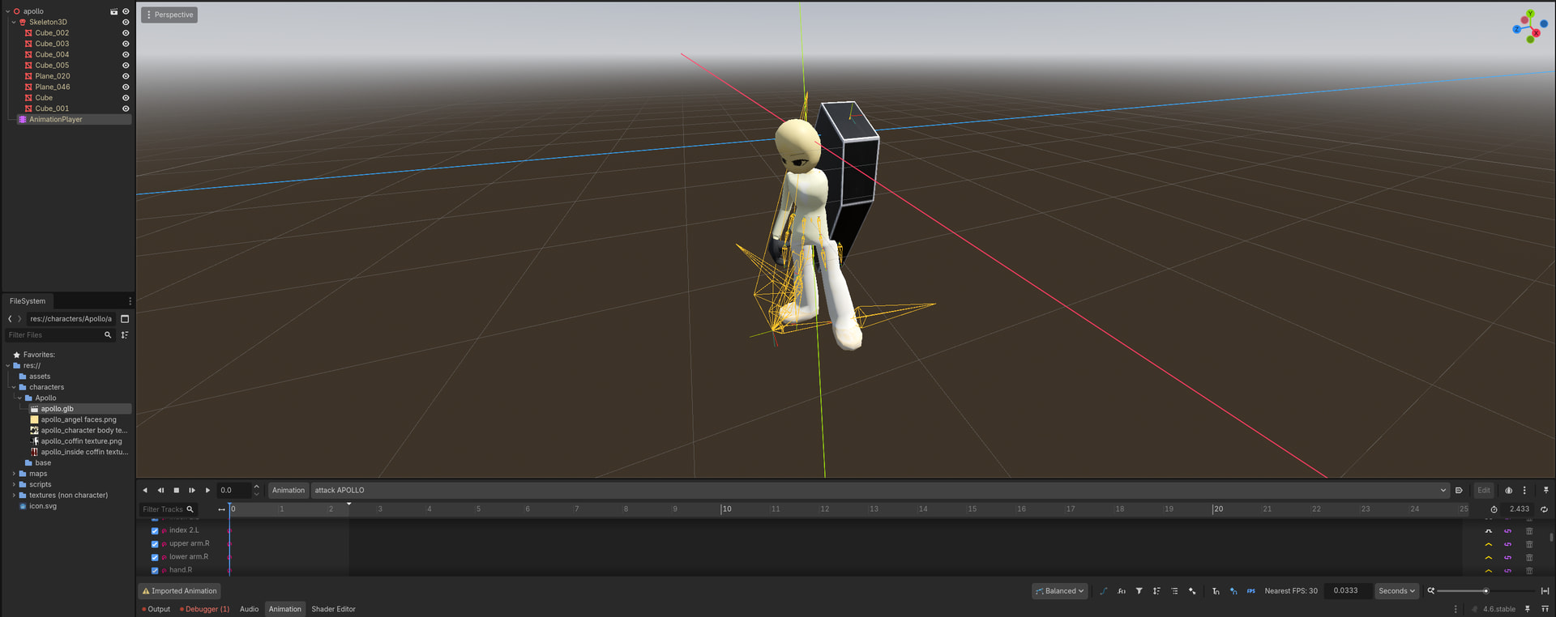The height and width of the screenshot is (617, 1556).
Task: Toggle animation looping icon next to length
Action: pos(1544,509)
